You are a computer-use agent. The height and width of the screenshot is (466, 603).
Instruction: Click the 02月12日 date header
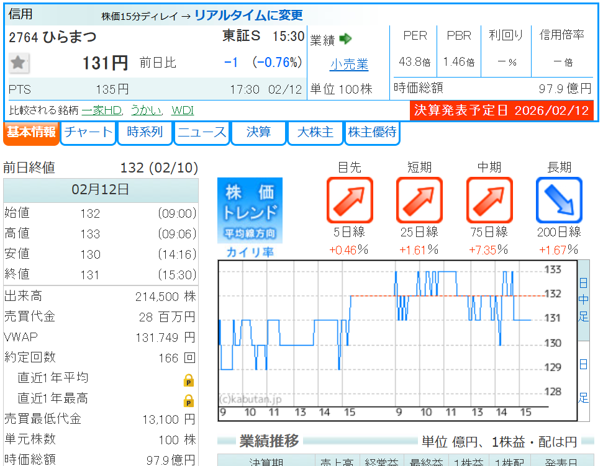pos(101,190)
